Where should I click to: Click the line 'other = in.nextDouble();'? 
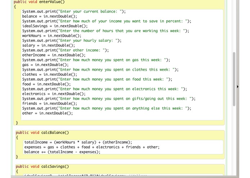pyautogui.click(x=47, y=113)
